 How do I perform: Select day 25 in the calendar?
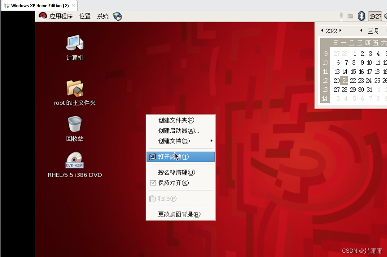point(377,81)
